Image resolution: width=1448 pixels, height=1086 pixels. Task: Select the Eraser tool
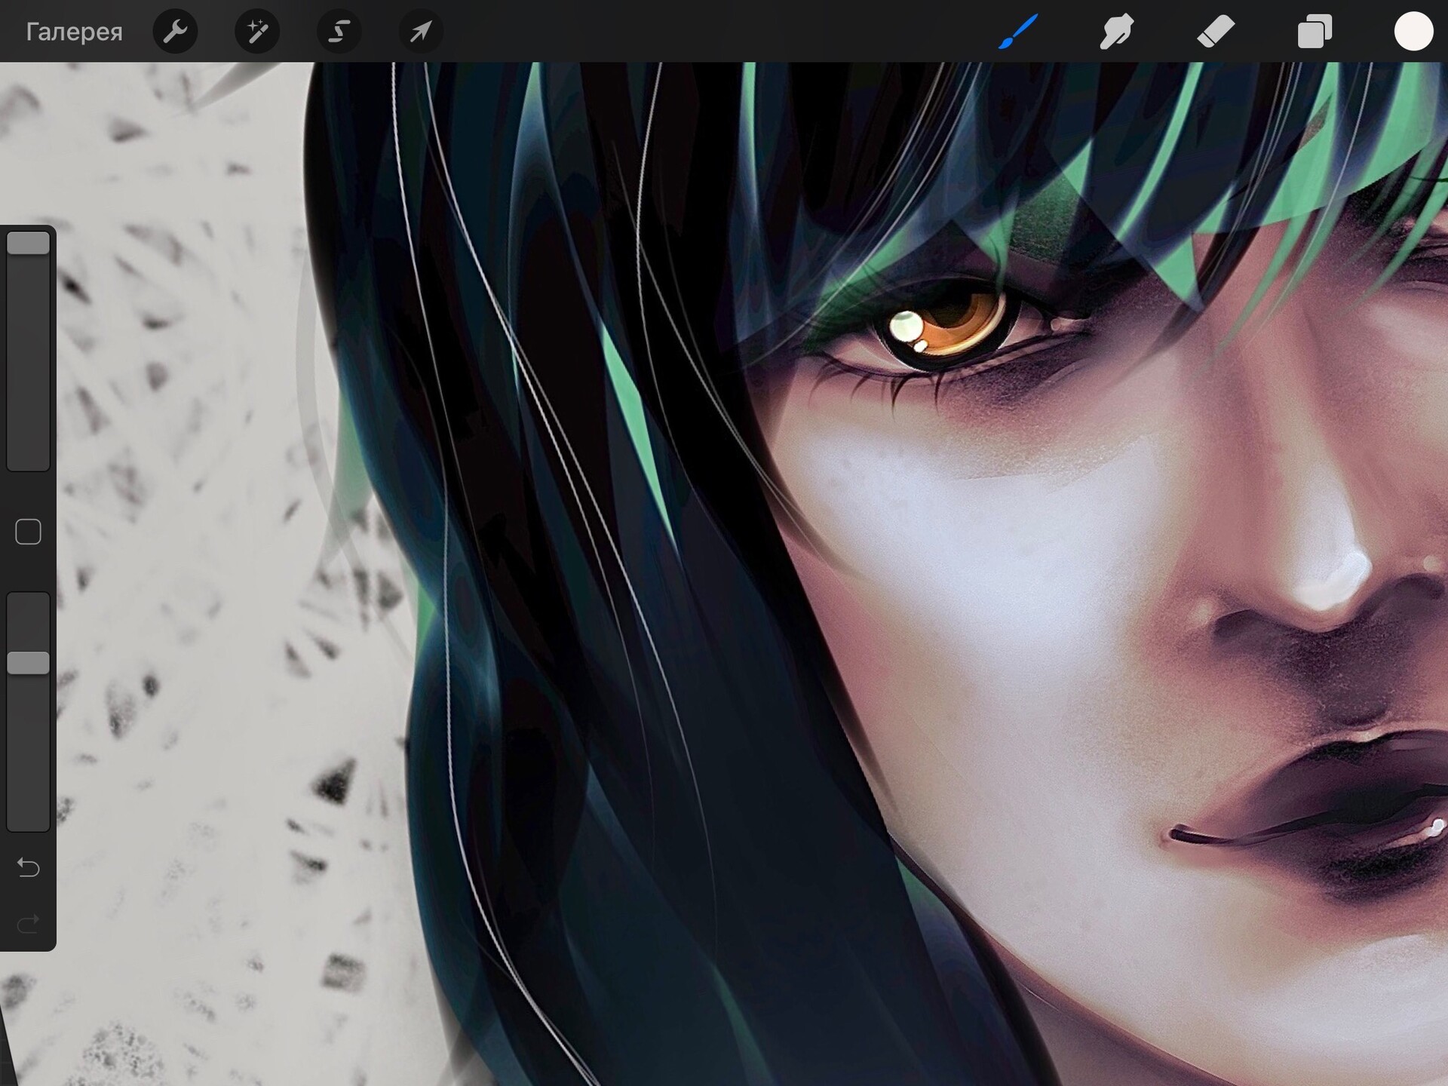click(x=1216, y=32)
